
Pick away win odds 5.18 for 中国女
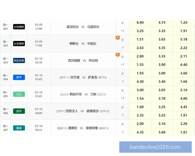184,39
